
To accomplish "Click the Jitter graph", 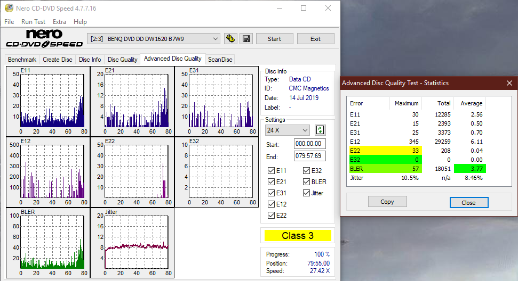I will tap(132, 243).
